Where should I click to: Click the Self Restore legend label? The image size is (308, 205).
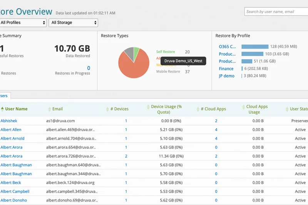[166, 52]
